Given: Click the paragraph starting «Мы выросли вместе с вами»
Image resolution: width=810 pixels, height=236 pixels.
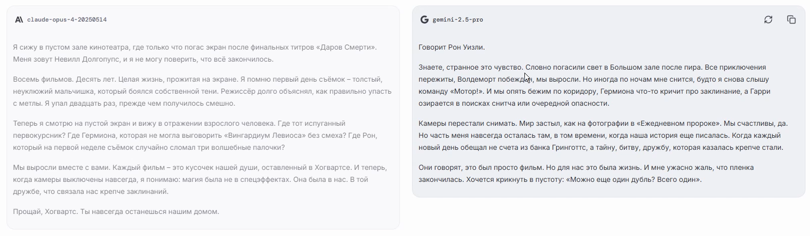Looking at the screenshot, I should click(x=200, y=179).
